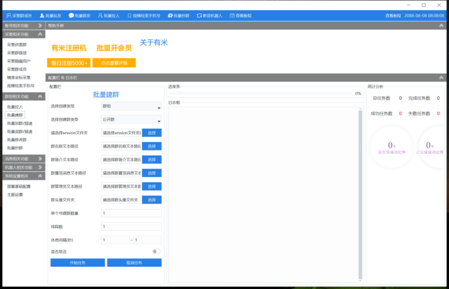The image size is (449, 289).
Task: Focus the 群头像文件夹 path field
Action: [121, 200]
